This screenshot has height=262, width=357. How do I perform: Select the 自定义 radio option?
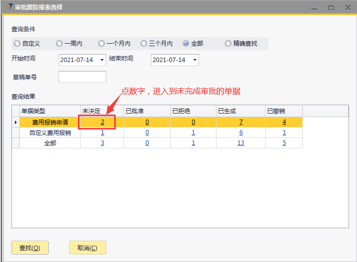click(17, 44)
